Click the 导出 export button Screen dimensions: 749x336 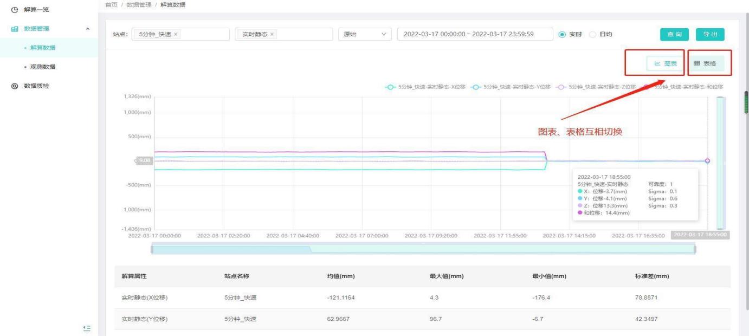pos(709,34)
